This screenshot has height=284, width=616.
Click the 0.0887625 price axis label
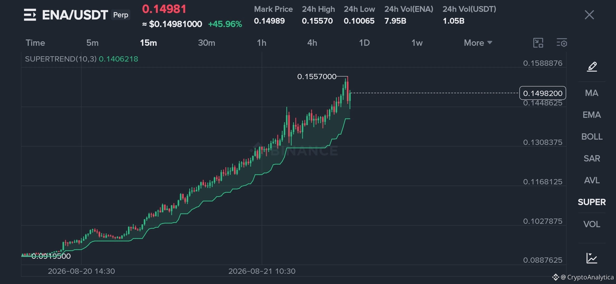543,260
